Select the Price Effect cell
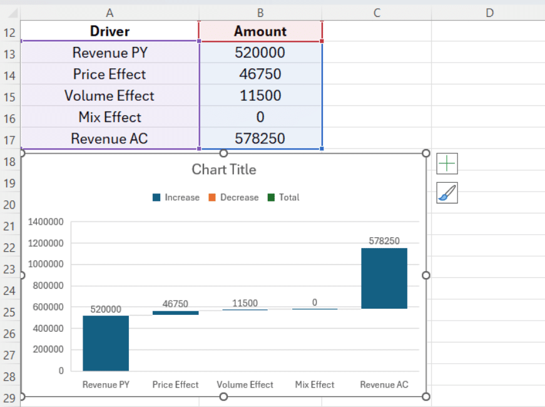This screenshot has width=545, height=407. click(x=110, y=74)
